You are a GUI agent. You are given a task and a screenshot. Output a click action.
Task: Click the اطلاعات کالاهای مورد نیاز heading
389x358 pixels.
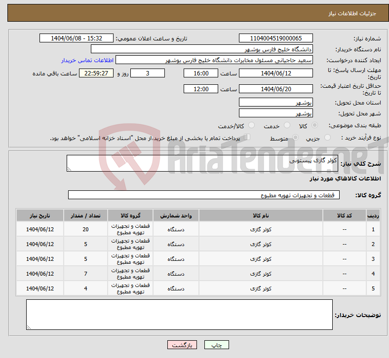click(x=345, y=179)
